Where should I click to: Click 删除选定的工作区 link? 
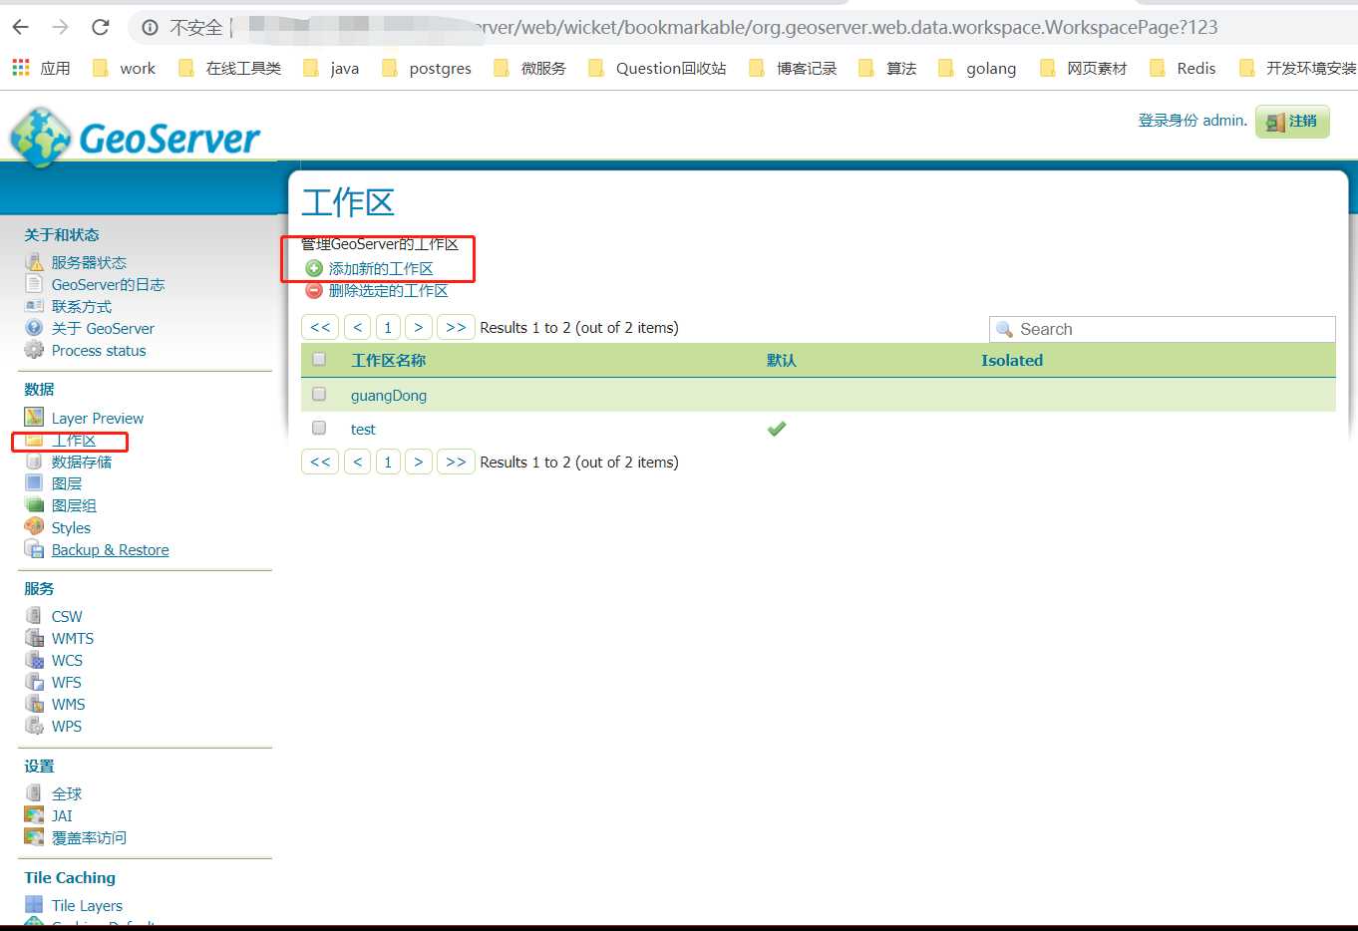pos(389,290)
